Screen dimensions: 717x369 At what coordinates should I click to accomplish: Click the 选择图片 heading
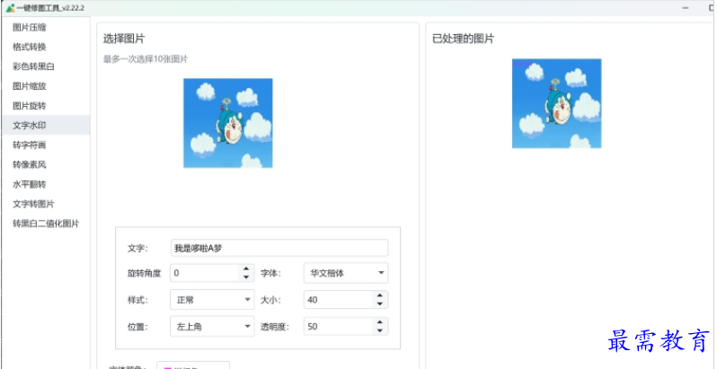(x=124, y=40)
